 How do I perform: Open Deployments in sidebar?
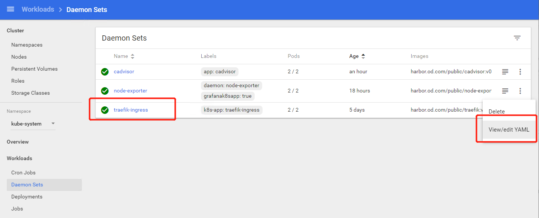coord(27,197)
